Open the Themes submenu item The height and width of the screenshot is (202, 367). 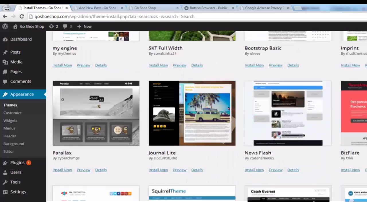[10, 105]
